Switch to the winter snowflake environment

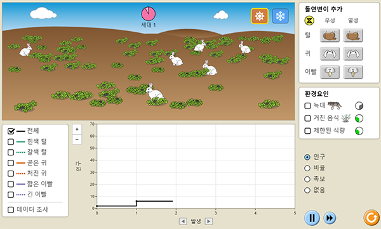[x=281, y=16]
